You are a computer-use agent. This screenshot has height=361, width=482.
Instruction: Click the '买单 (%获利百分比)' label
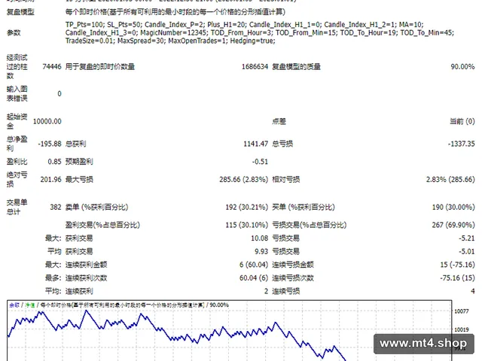pos(304,207)
